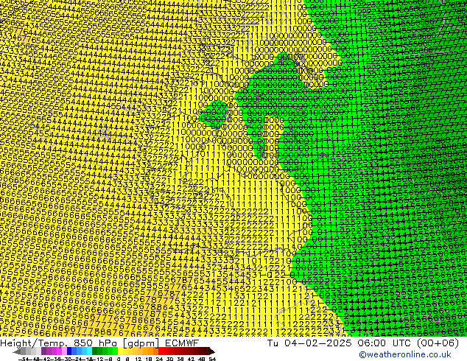
Task: Click the Height/Temp. 850 hPa ECMWF title
Action: [99, 343]
